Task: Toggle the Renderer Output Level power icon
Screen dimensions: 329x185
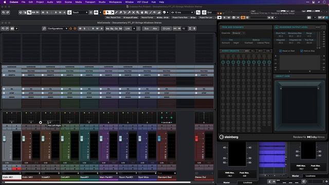Action: point(277,27)
